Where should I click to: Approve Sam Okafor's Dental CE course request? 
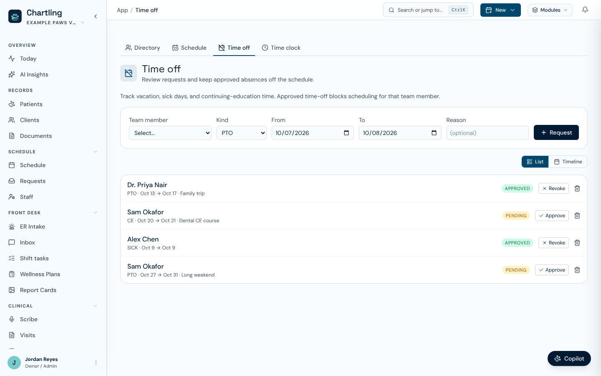[x=552, y=216]
